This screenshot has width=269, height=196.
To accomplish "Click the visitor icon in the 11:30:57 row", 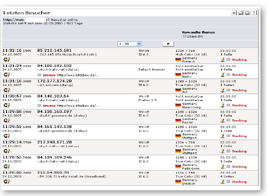I will pyautogui.click(x=7, y=105).
